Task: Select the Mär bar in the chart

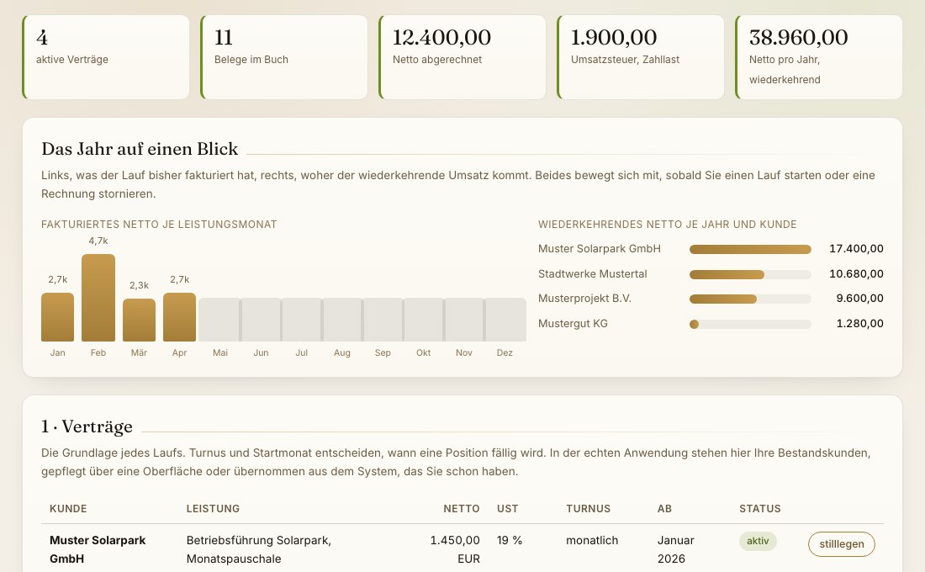Action: point(140,320)
